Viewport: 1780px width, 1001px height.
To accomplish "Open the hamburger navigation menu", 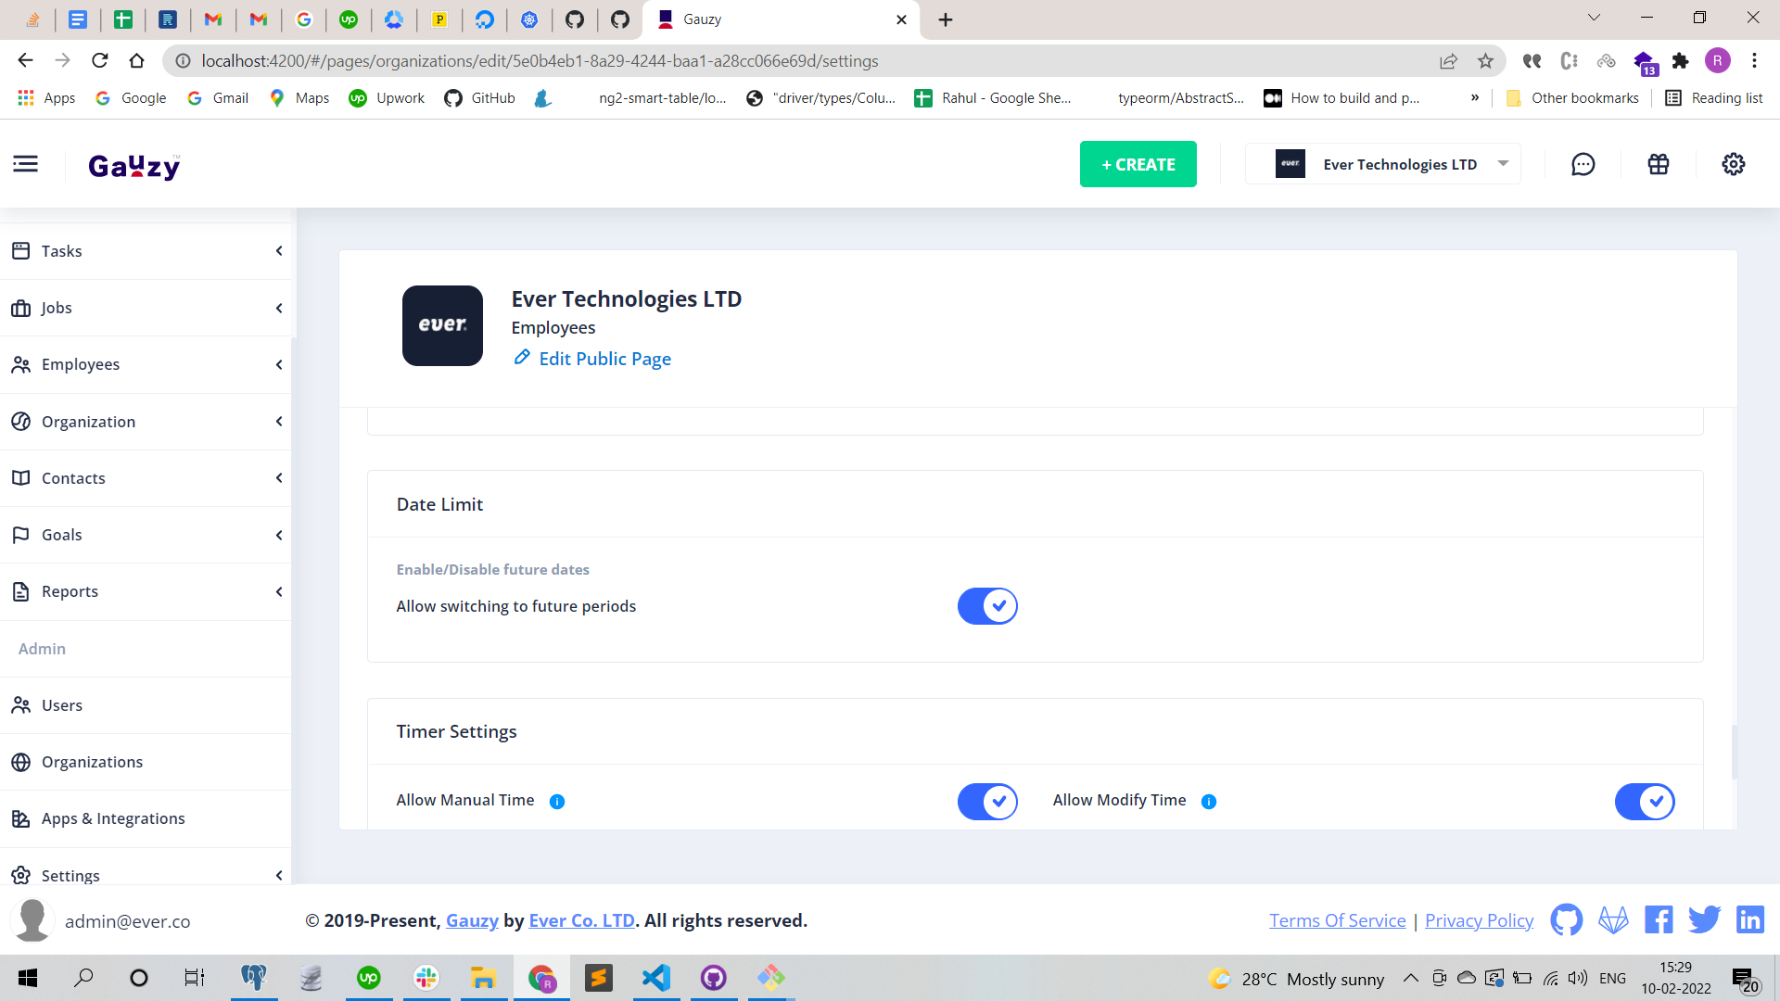I will click(25, 164).
